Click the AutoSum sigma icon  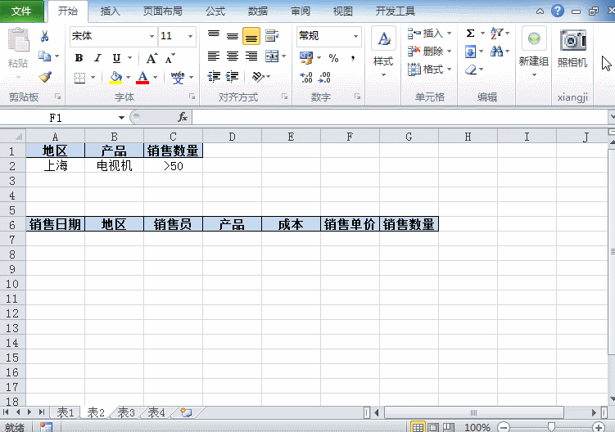471,34
